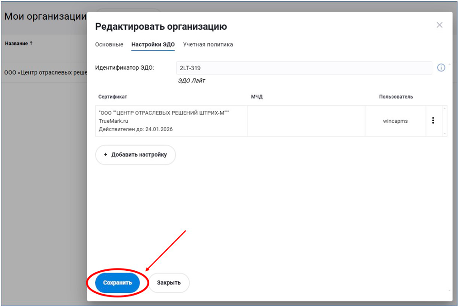The height and width of the screenshot is (307, 458).
Task: Click the certificate table scrollbar up arrow
Action: pos(444,109)
